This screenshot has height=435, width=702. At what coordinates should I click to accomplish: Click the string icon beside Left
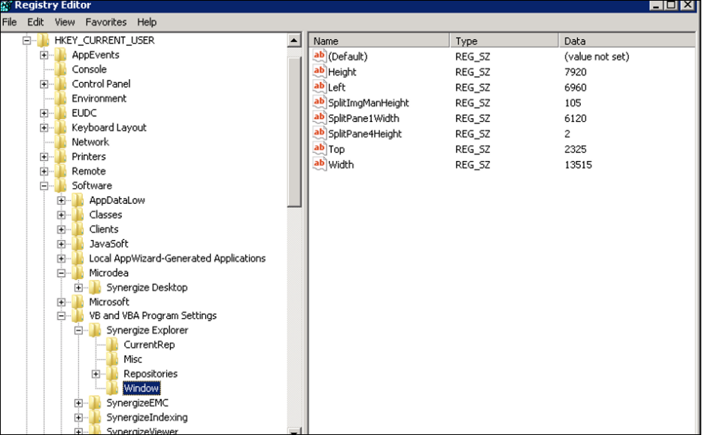(x=319, y=87)
